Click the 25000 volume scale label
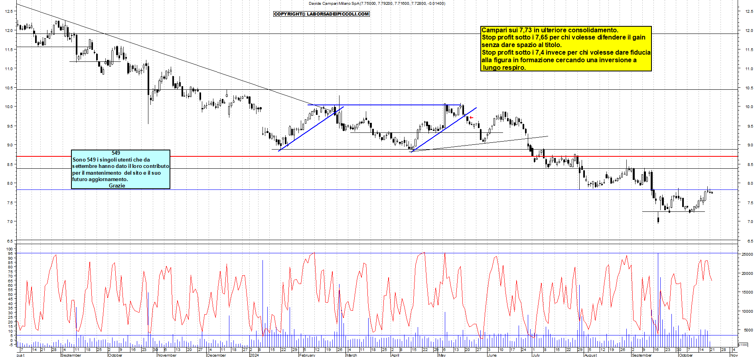 (747, 254)
